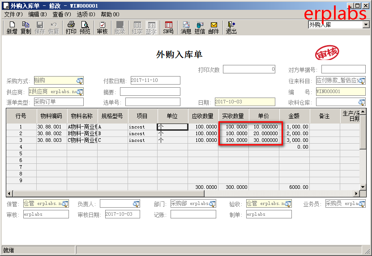
Task: Click the horizontal scrollbar thumb
Action: [109, 194]
